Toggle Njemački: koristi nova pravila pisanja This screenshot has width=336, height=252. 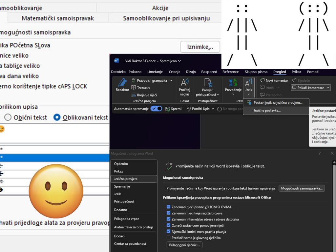point(168,231)
